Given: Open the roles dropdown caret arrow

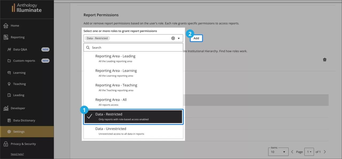Looking at the screenshot, I should coord(178,38).
